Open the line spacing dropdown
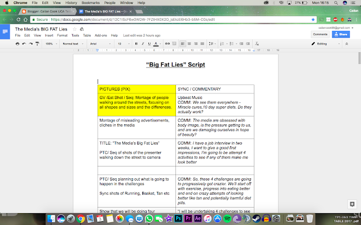The image size is (361, 225). [x=212, y=44]
